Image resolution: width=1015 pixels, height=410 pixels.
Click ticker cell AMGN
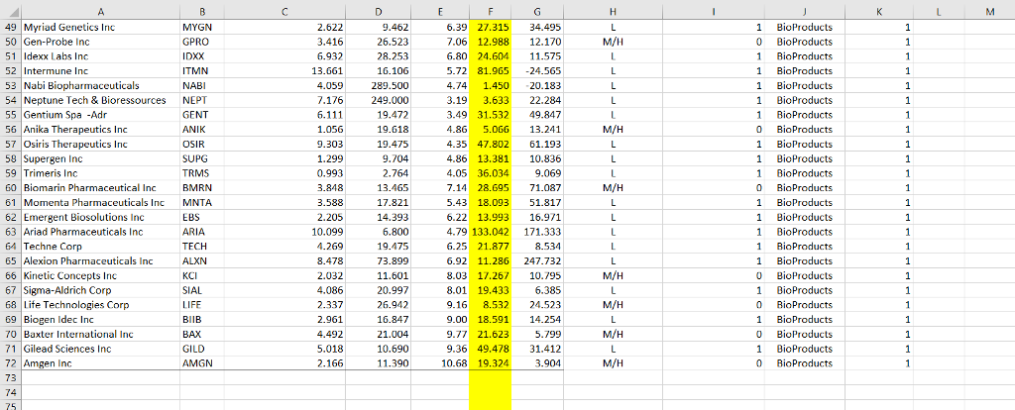(x=202, y=362)
